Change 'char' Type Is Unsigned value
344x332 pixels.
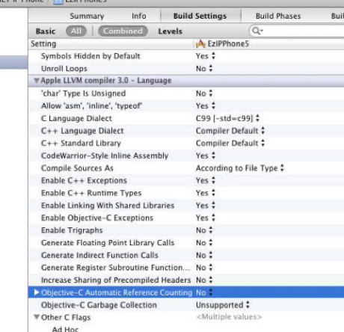click(204, 93)
